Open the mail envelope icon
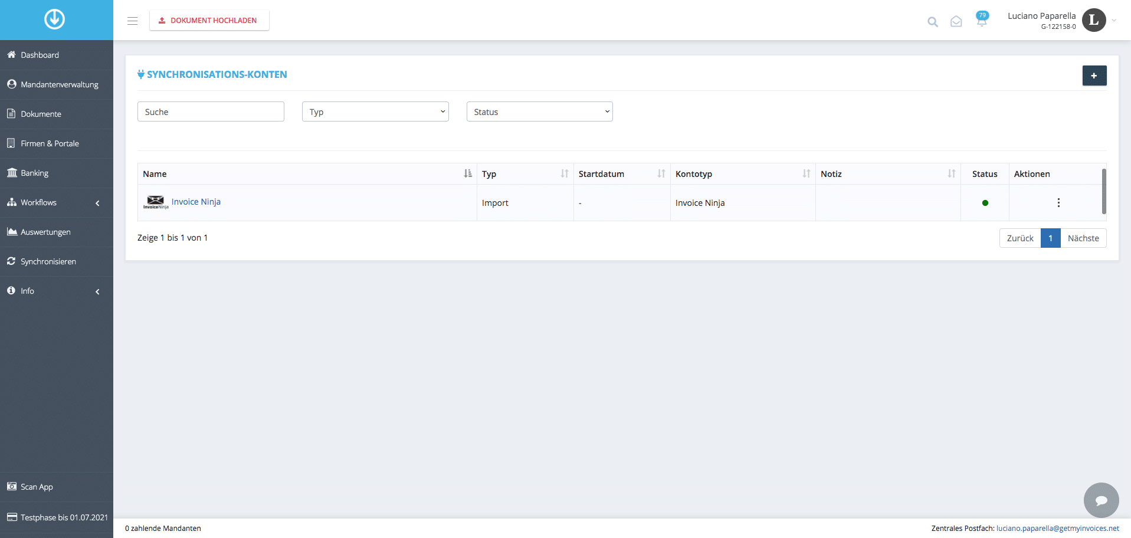 pos(956,22)
